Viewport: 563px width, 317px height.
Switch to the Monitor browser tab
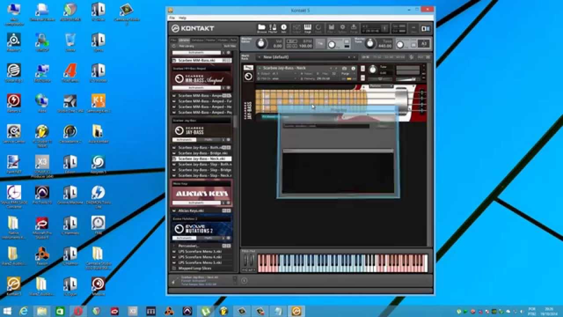click(x=210, y=40)
